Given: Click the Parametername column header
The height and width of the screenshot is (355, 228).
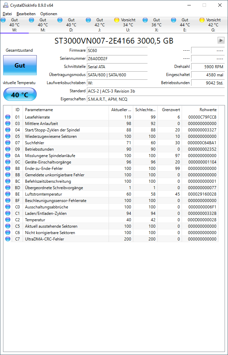Looking at the screenshot, I should (x=66, y=109).
